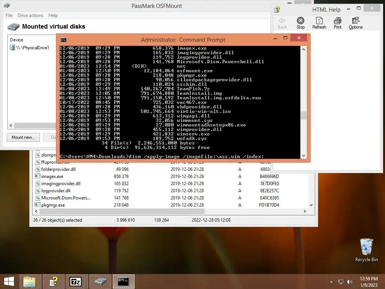Viewport: 385px width, 289px height.
Task: Click the 7-Zip horizontal scrollbar thumb
Action: (121, 211)
